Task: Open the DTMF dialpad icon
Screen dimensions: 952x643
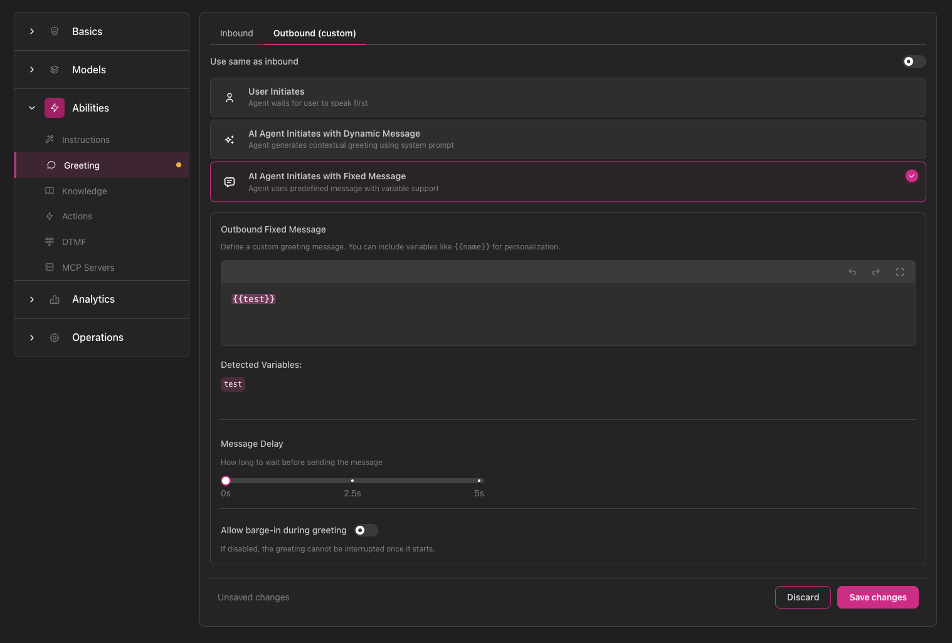Action: [x=50, y=241]
